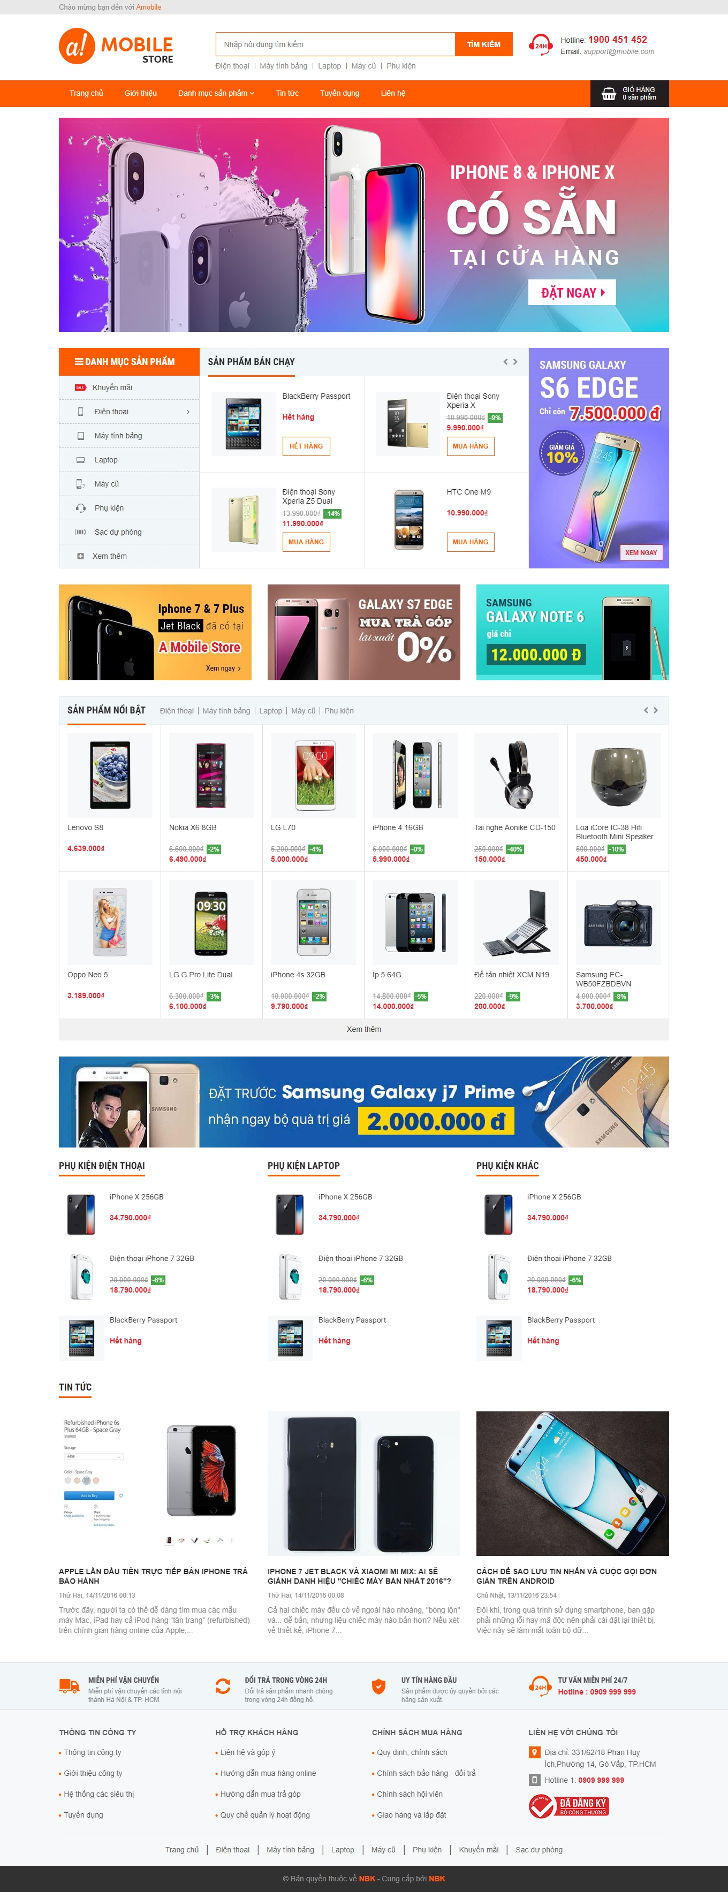This screenshot has width=728, height=1892.
Task: Focus the search input field
Action: tap(335, 44)
